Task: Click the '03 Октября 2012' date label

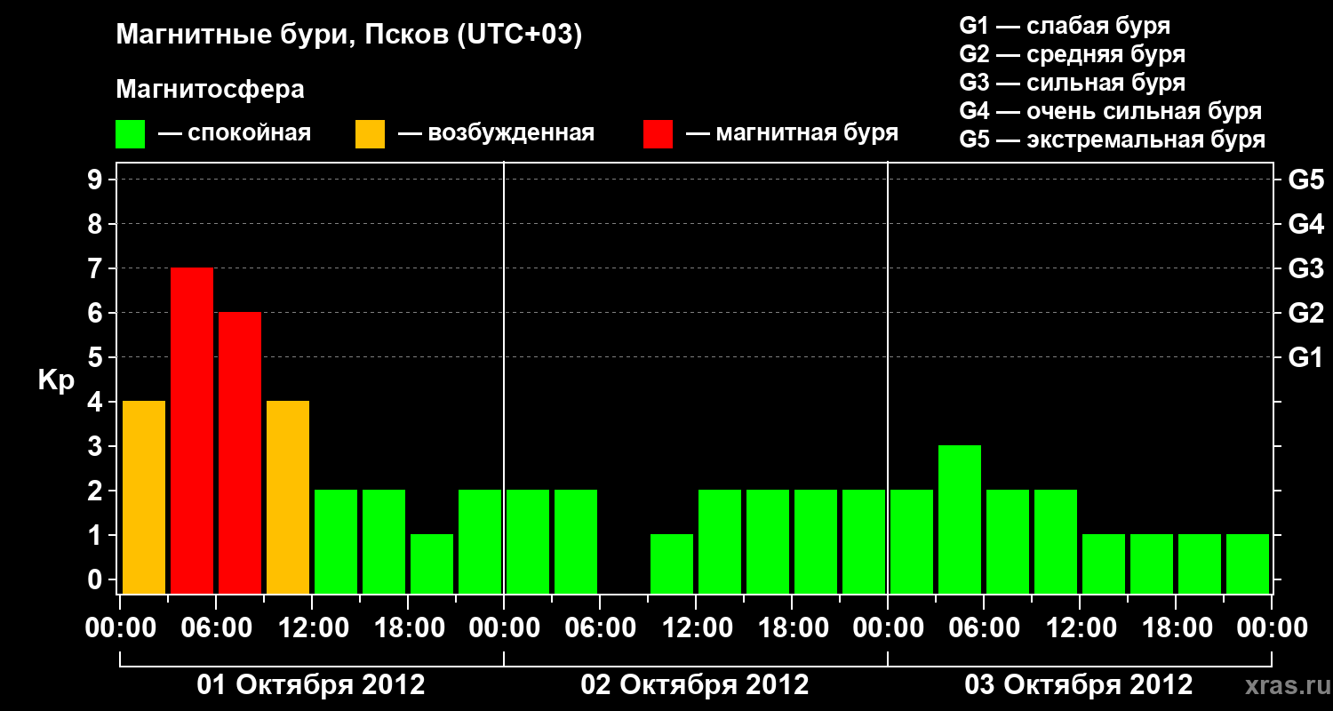Action: pyautogui.click(x=1079, y=685)
